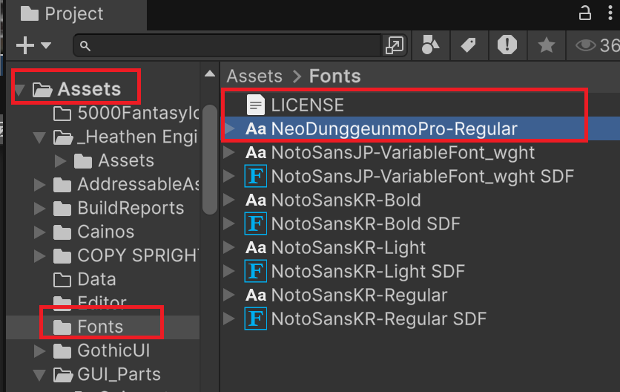Collapse the _Heathen Engi folder arrow
Viewport: 620px width, 392px height.
pos(39,137)
